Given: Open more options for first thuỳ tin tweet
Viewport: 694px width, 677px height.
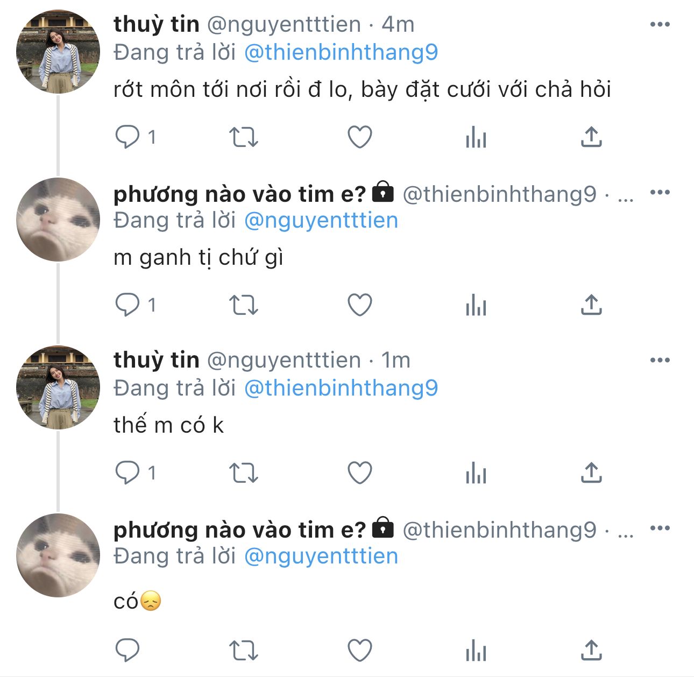Looking at the screenshot, I should coord(660,25).
